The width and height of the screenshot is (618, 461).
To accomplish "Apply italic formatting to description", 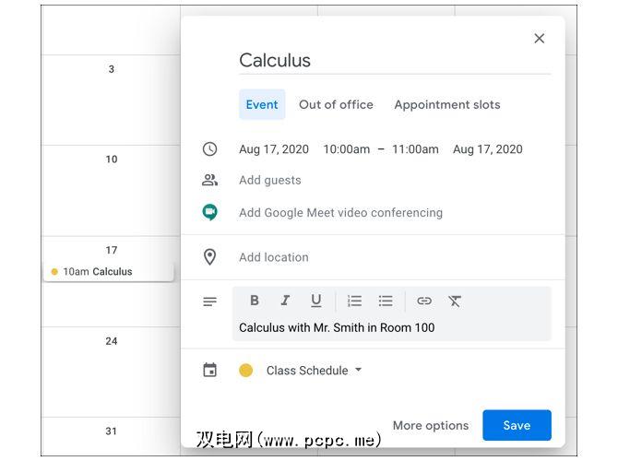I will point(285,301).
